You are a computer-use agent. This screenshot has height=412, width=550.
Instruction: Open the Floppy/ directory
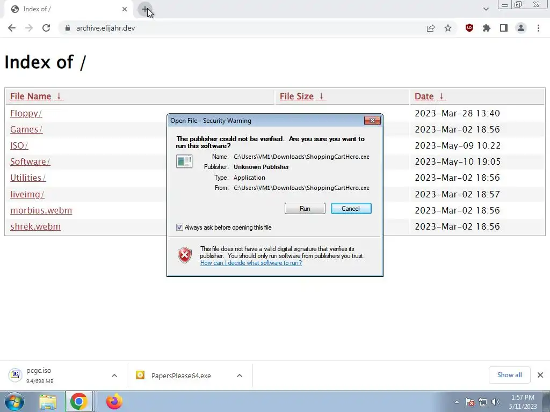(26, 114)
